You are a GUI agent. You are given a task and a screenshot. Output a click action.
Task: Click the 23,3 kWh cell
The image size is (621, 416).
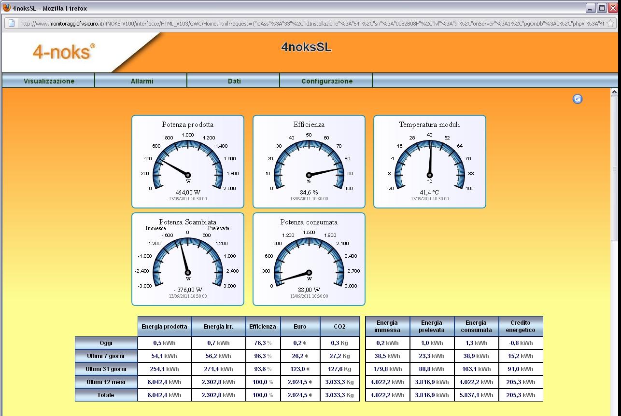(432, 356)
